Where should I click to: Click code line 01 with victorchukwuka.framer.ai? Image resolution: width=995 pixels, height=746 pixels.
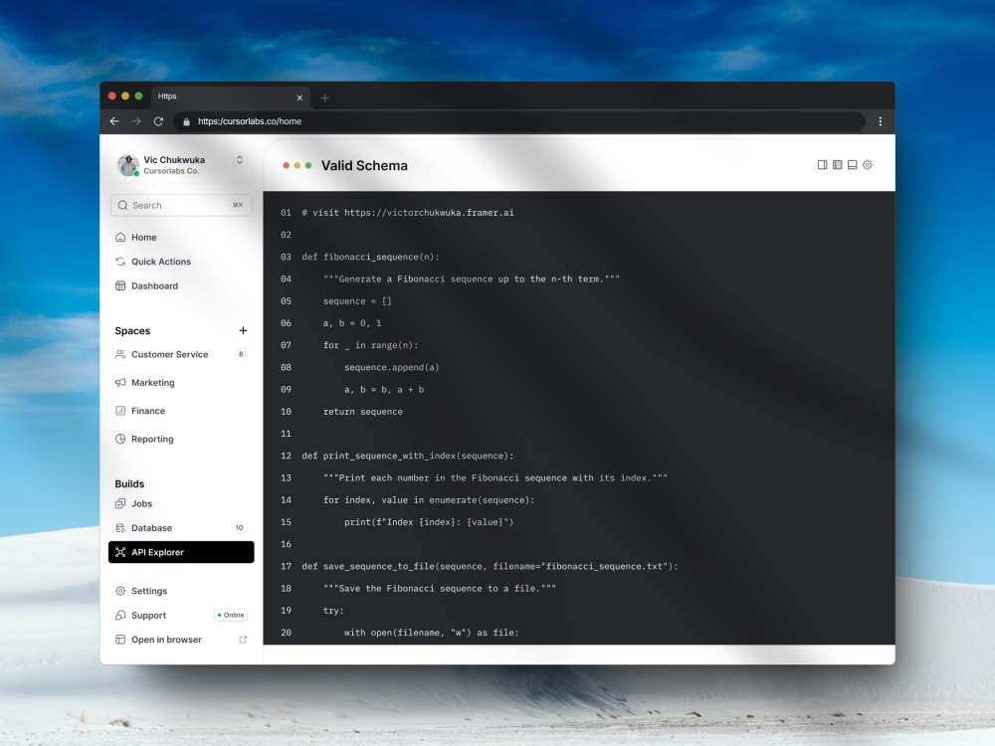coord(408,213)
